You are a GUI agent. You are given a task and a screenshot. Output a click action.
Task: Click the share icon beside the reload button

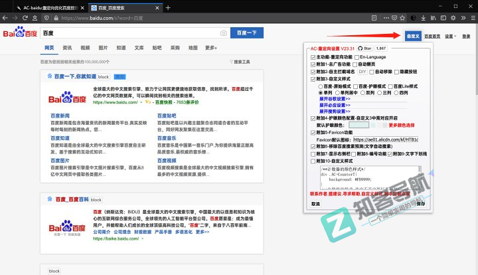(35, 18)
